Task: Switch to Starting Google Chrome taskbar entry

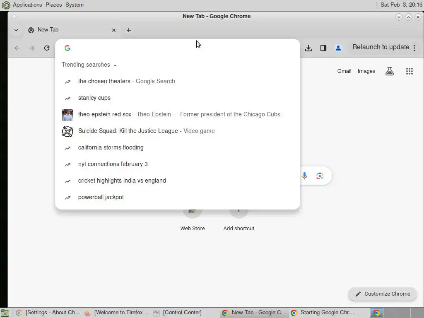Action: coord(323,313)
